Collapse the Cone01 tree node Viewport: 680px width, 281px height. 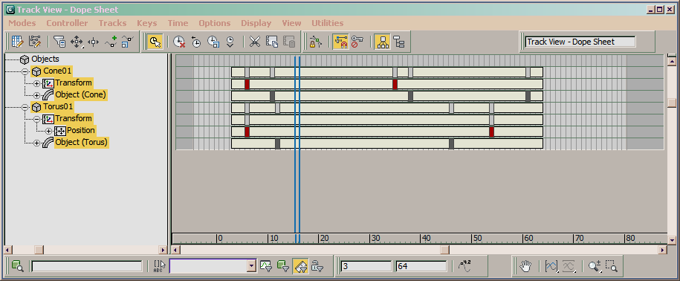(25, 71)
